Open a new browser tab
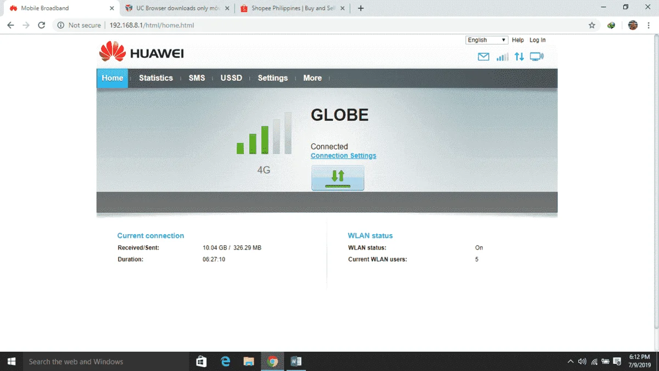The image size is (659, 371). (361, 8)
